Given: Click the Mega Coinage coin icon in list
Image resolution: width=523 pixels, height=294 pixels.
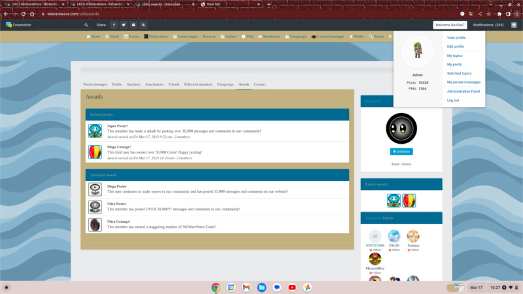Looking at the screenshot, I should point(95,152).
